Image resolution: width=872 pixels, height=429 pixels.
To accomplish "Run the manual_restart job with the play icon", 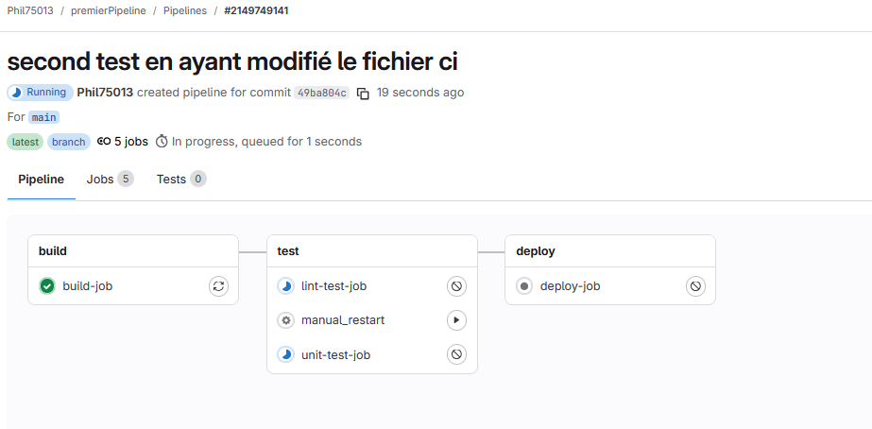I will [457, 320].
